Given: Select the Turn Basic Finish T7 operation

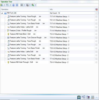Looking at the screenshot, I should point(25,59).
